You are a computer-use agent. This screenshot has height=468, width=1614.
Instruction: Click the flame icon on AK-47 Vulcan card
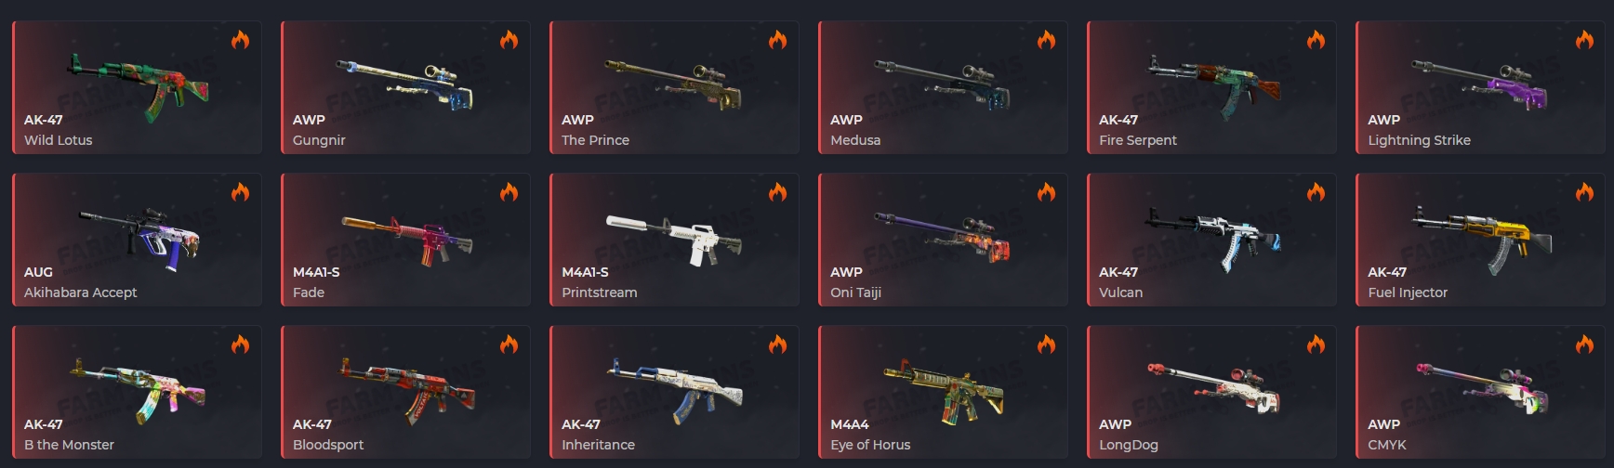(1316, 192)
